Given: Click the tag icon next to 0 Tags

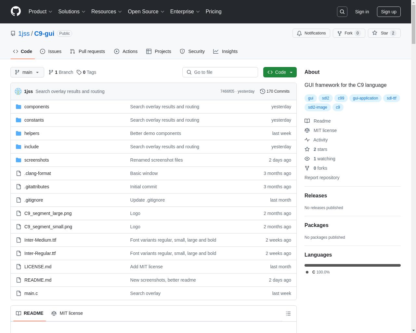Looking at the screenshot, I should 79,72.
